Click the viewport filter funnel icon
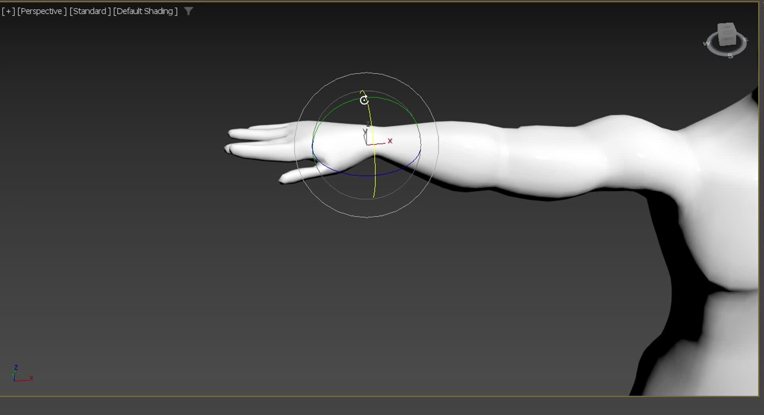 [189, 11]
